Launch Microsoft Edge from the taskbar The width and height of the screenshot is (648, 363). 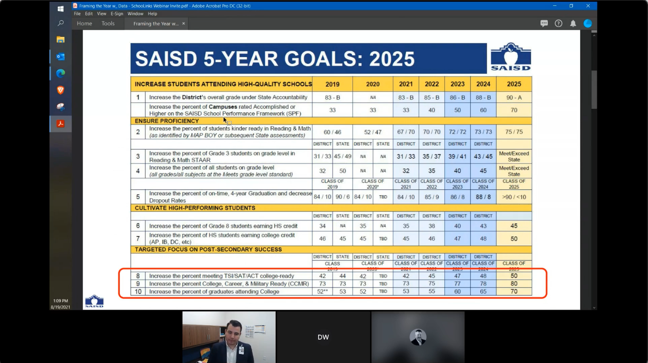point(60,73)
